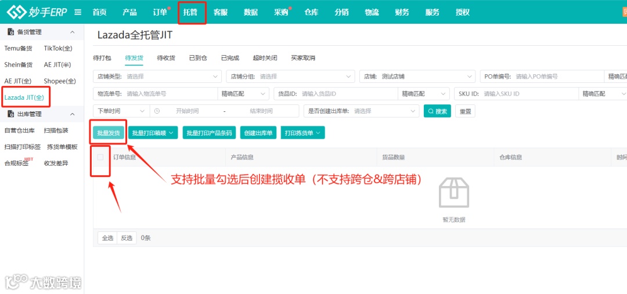Open 拣货单模板 in the sidebar

tap(62, 147)
